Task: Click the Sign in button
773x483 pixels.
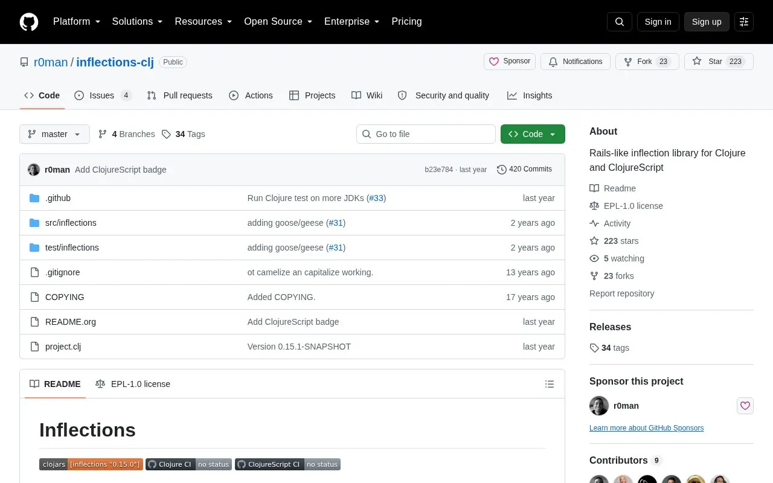Action: (x=658, y=22)
